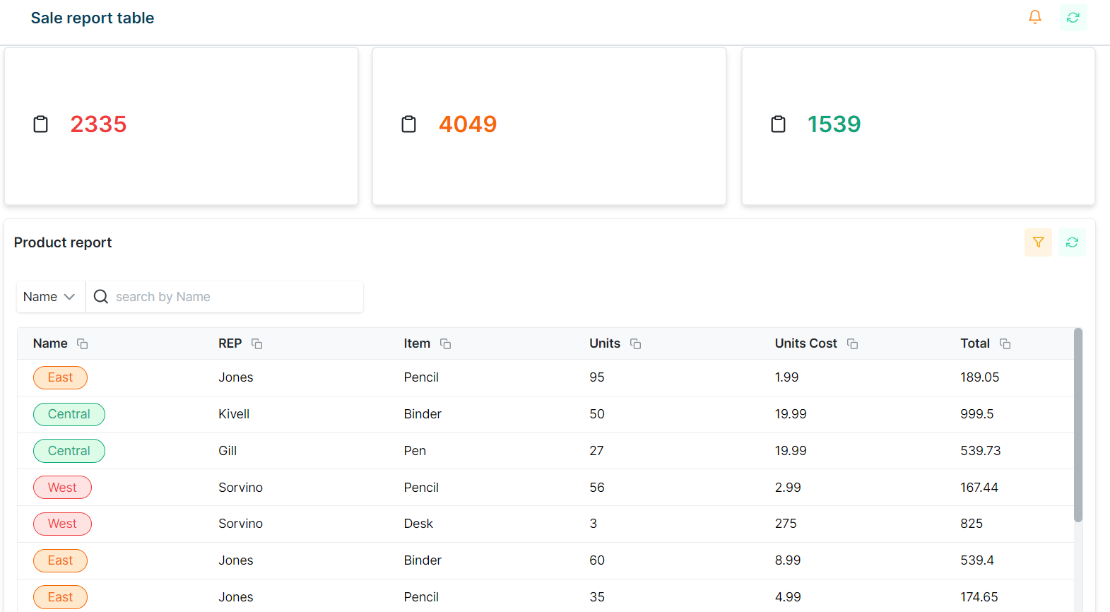This screenshot has height=612, width=1110.
Task: Click the Product report heading
Action: 63,242
